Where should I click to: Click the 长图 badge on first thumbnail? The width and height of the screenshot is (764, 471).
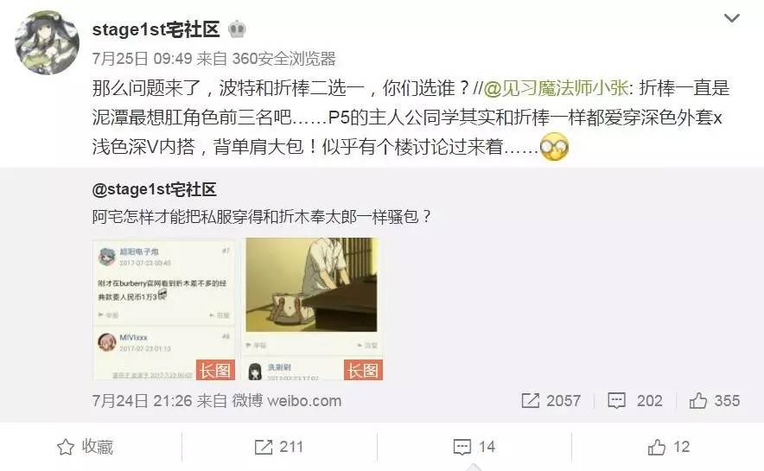(x=215, y=370)
